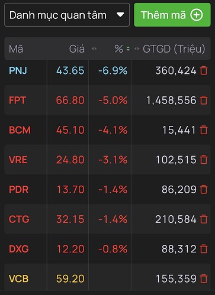Image resolution: width=215 pixels, height=295 pixels.
Task: Delete VRE via its trash icon
Action: click(204, 160)
